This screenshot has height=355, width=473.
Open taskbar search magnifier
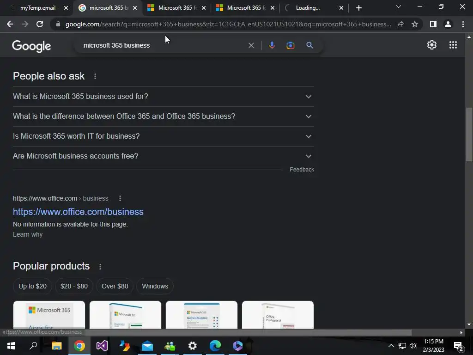33,346
